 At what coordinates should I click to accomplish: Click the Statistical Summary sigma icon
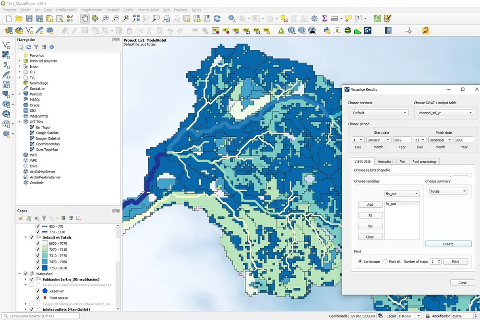point(324,19)
